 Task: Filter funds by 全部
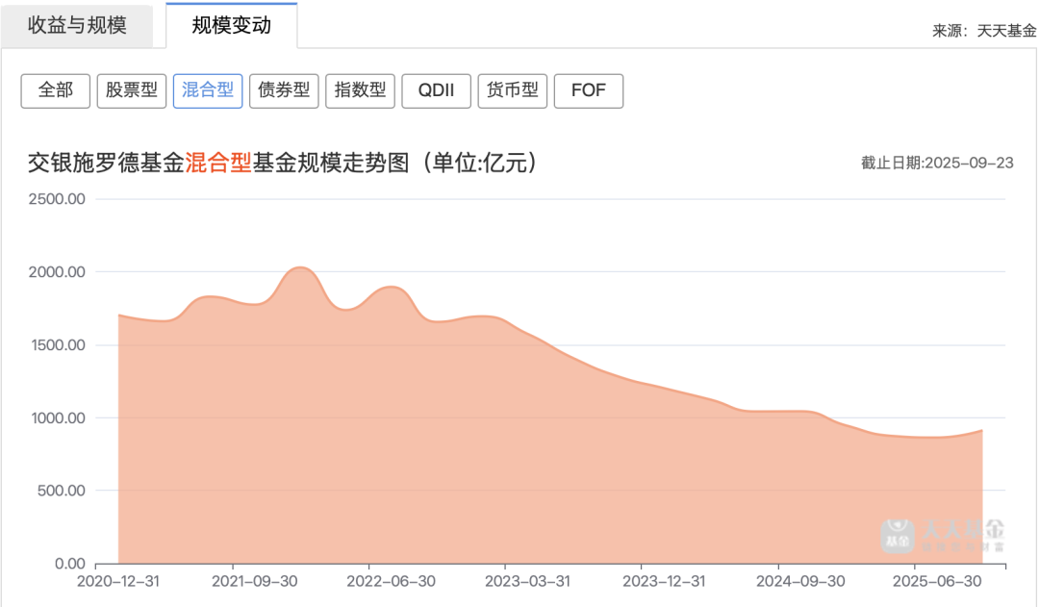pyautogui.click(x=55, y=90)
